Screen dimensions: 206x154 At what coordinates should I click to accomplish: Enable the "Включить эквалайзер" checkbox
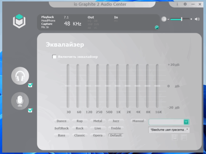54,57
